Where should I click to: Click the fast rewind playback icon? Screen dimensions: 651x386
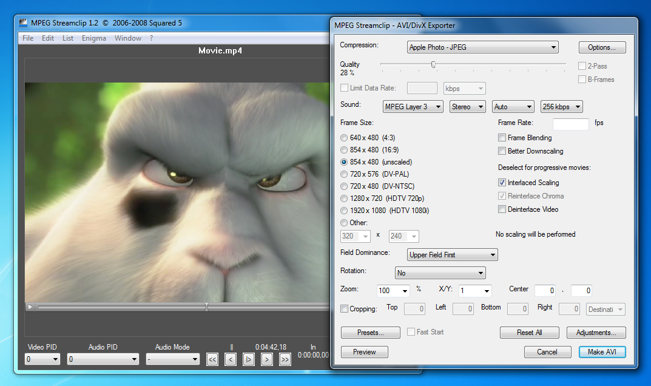[x=212, y=359]
